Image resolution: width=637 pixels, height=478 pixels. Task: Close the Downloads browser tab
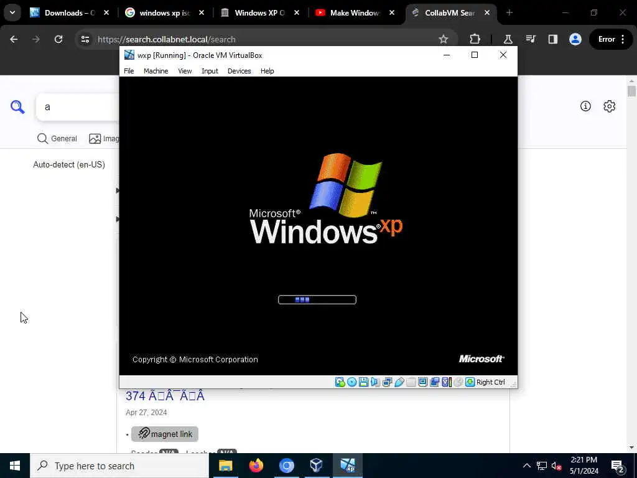coord(106,12)
